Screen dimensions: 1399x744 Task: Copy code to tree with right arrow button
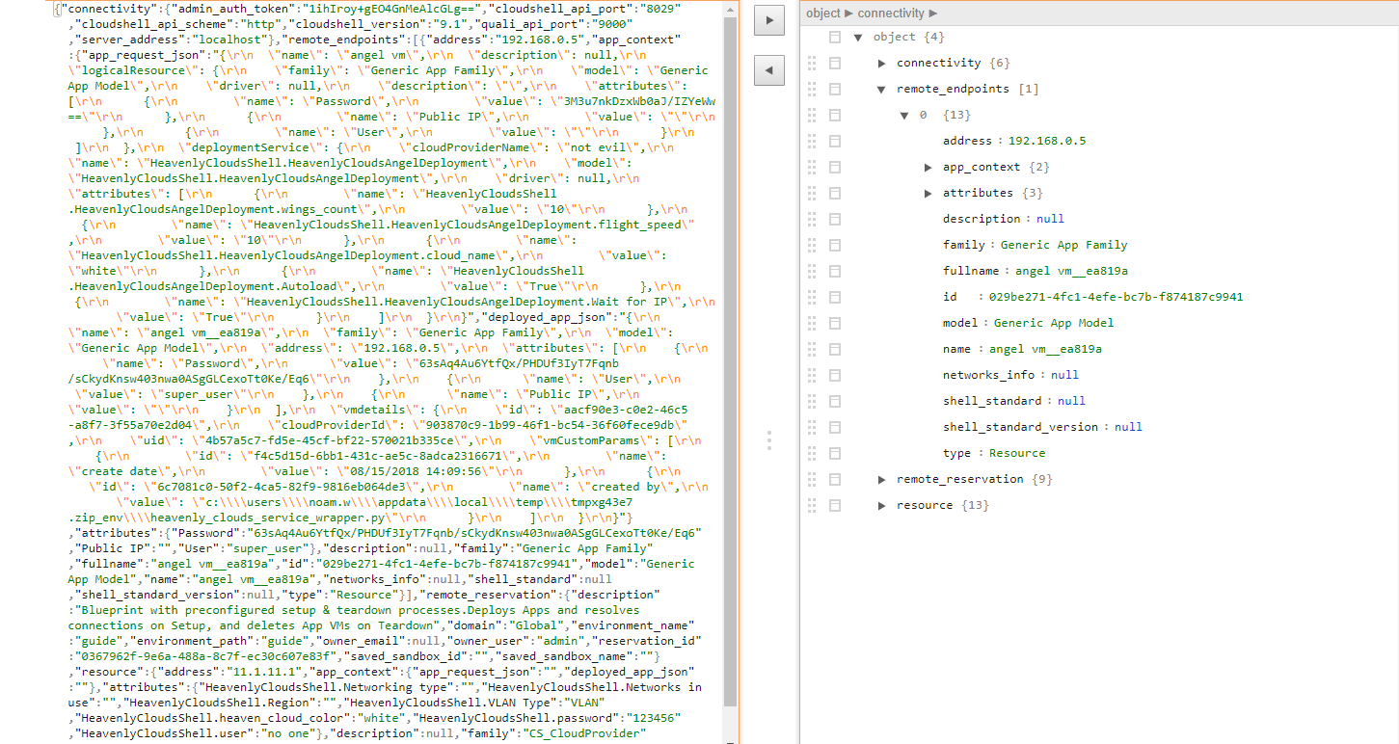point(768,20)
